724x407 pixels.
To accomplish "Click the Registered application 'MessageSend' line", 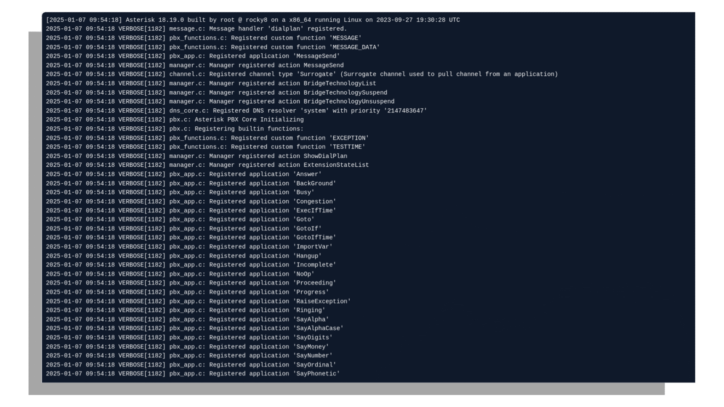I will pos(193,56).
